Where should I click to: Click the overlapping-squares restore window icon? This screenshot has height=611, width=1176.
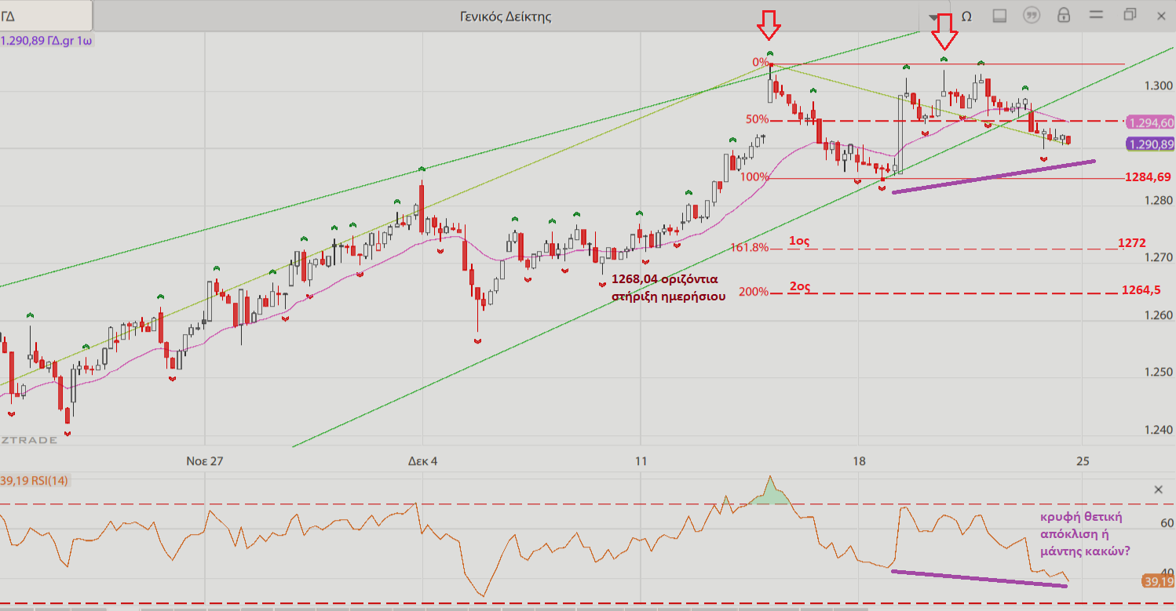click(1130, 15)
